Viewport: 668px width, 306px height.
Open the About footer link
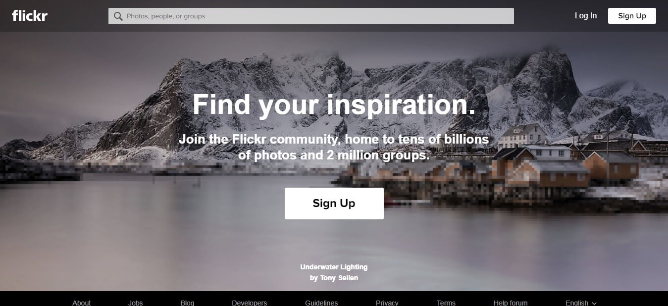[82, 303]
